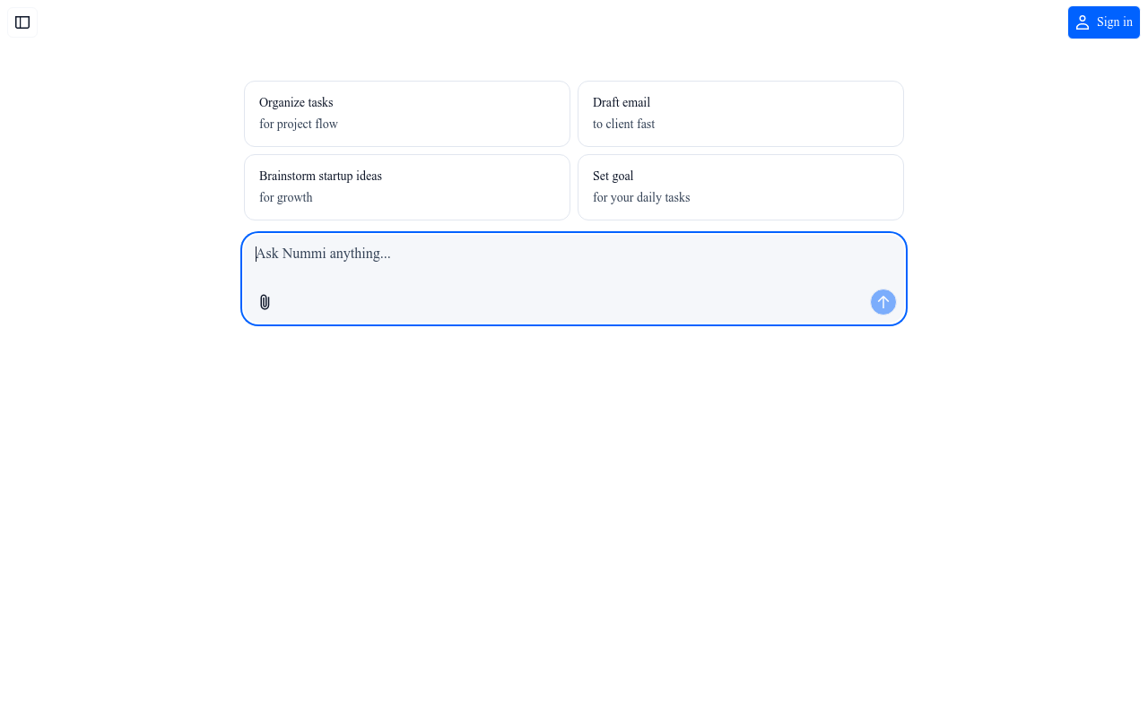
Task: Click the 'Set goal' title text
Action: click(x=613, y=177)
